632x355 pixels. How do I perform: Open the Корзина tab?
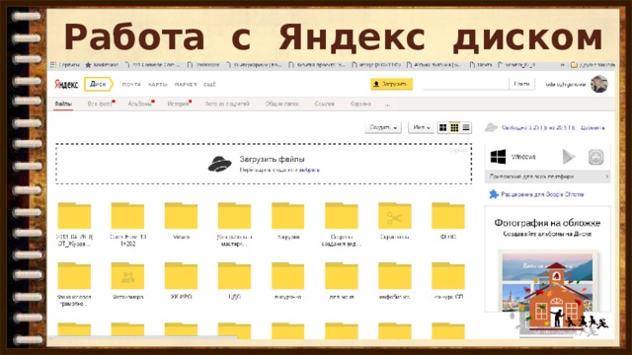[360, 104]
